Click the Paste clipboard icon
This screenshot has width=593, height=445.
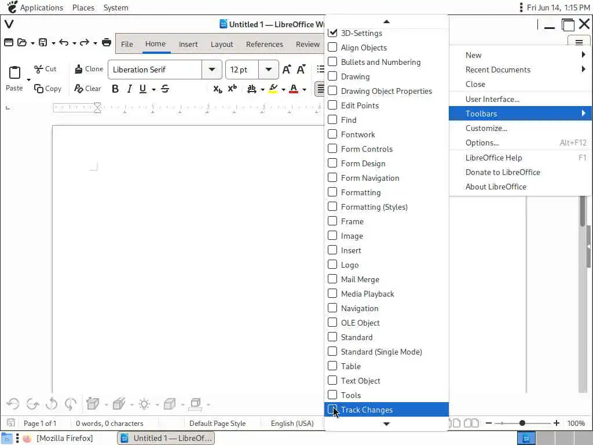pos(14,72)
